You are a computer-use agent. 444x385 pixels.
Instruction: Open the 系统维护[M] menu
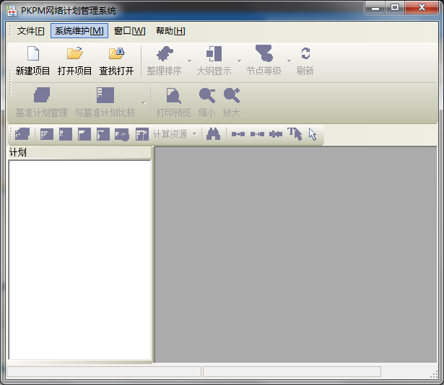[79, 31]
